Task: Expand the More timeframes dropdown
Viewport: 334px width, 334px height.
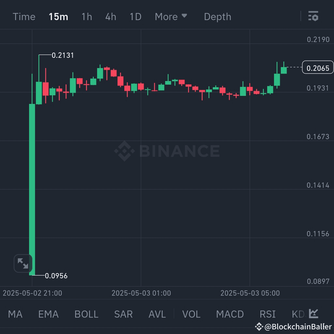Action: [x=171, y=16]
